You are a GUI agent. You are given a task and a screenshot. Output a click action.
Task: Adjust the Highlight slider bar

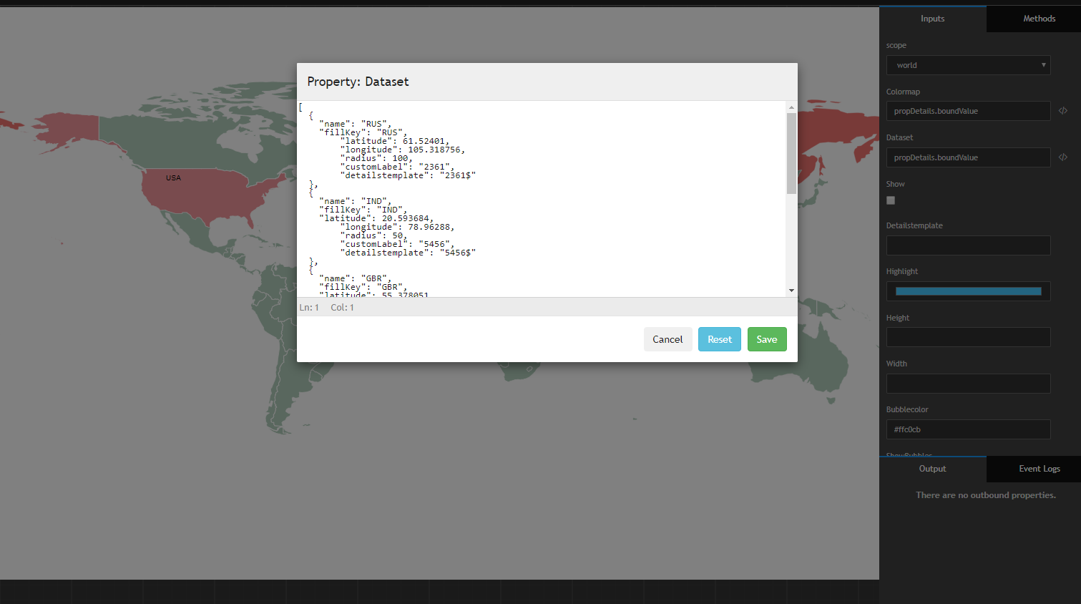968,291
